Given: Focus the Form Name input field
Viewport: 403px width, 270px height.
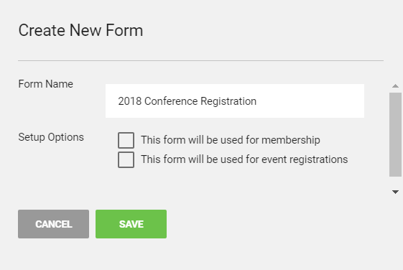Looking at the screenshot, I should (x=235, y=101).
